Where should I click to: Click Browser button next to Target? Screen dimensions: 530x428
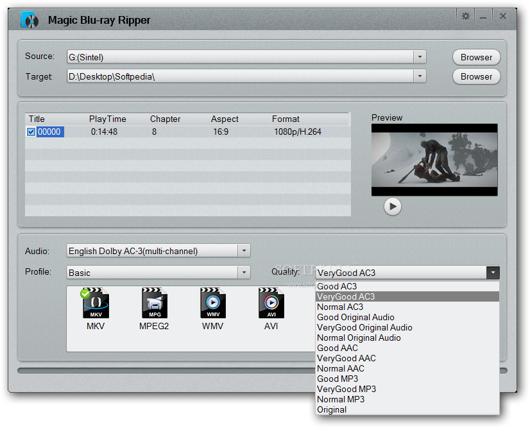point(476,76)
